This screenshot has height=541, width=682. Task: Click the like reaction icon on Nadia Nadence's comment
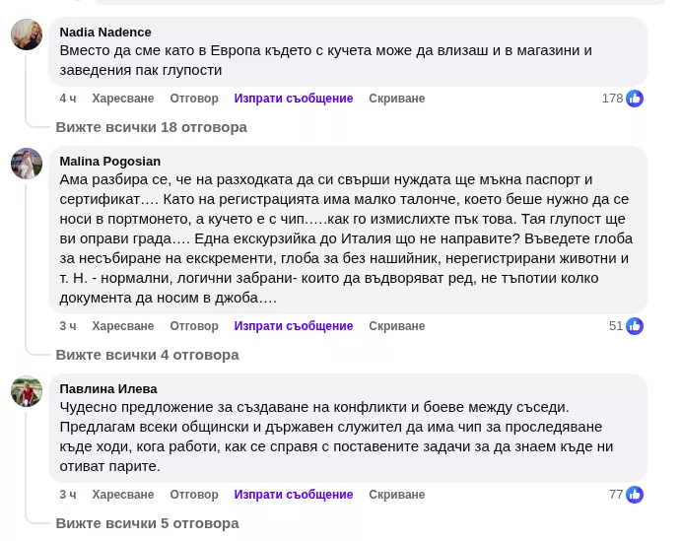(x=635, y=99)
